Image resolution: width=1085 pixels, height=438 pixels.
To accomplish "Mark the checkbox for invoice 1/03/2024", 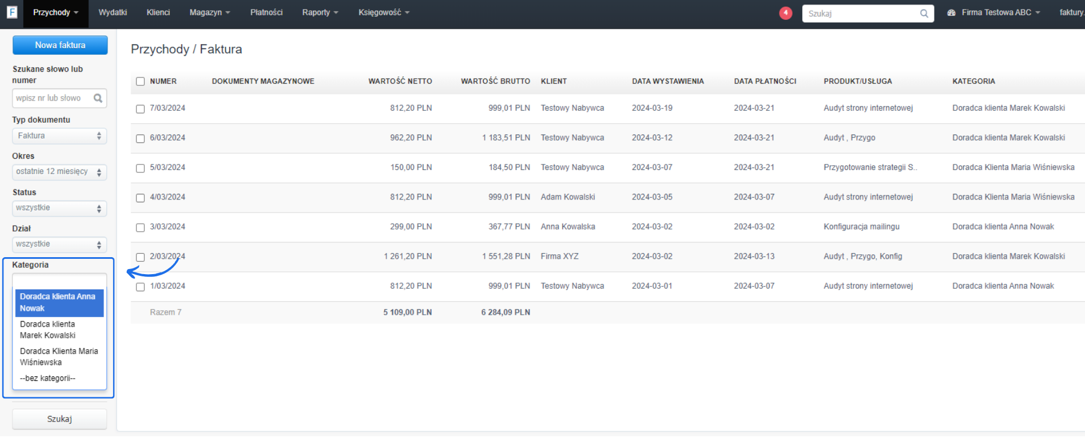I will pos(140,287).
